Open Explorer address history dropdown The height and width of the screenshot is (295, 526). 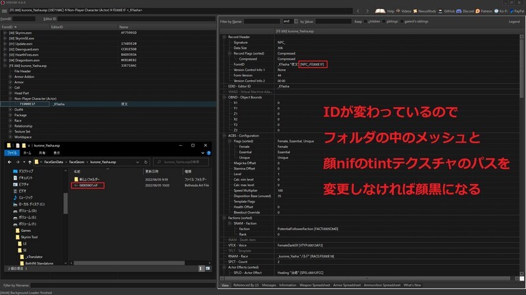click(137, 162)
